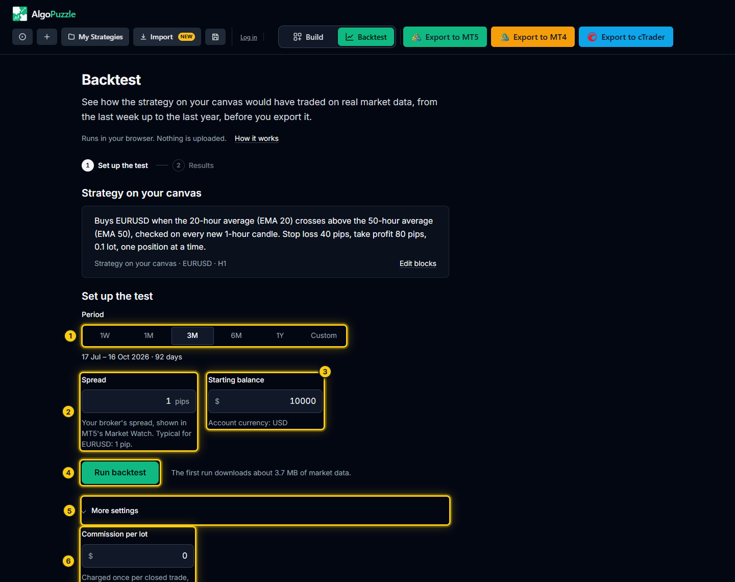This screenshot has width=735, height=582.
Task: Follow the Log in link
Action: [x=249, y=37]
